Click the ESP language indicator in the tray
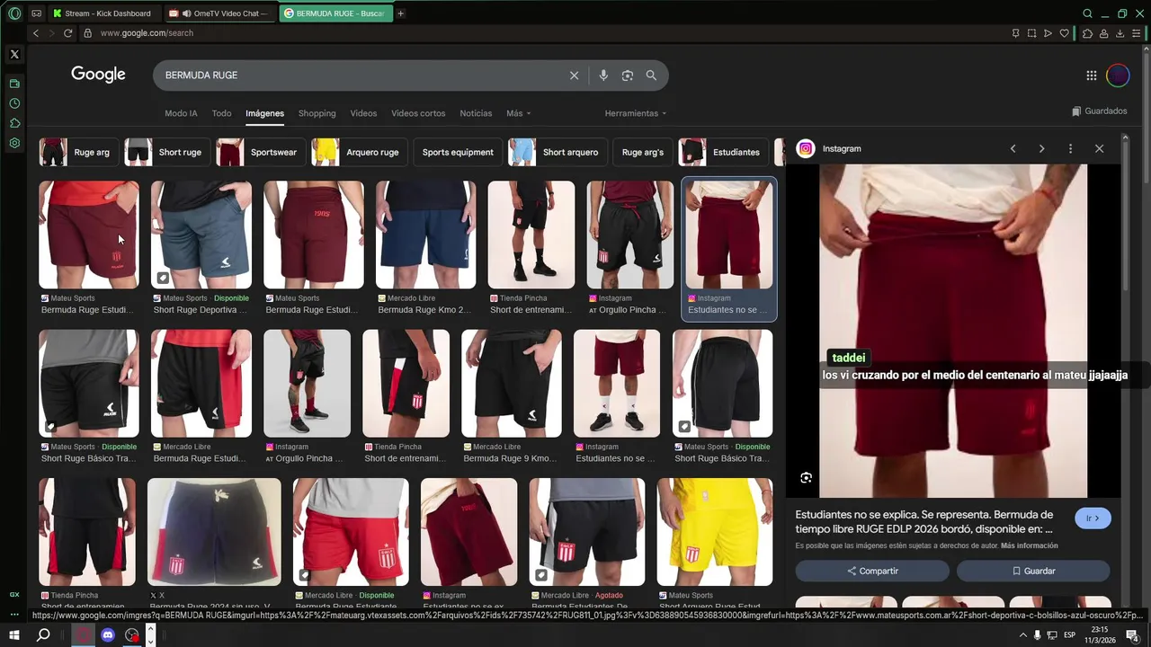Image resolution: width=1151 pixels, height=647 pixels. tap(1069, 635)
